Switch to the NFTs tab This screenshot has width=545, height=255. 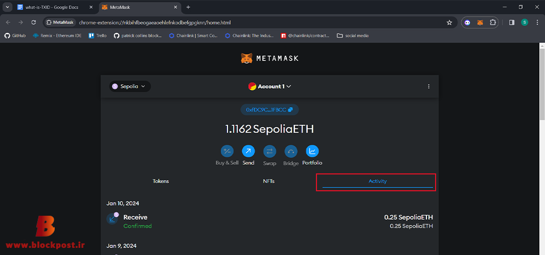(x=269, y=181)
